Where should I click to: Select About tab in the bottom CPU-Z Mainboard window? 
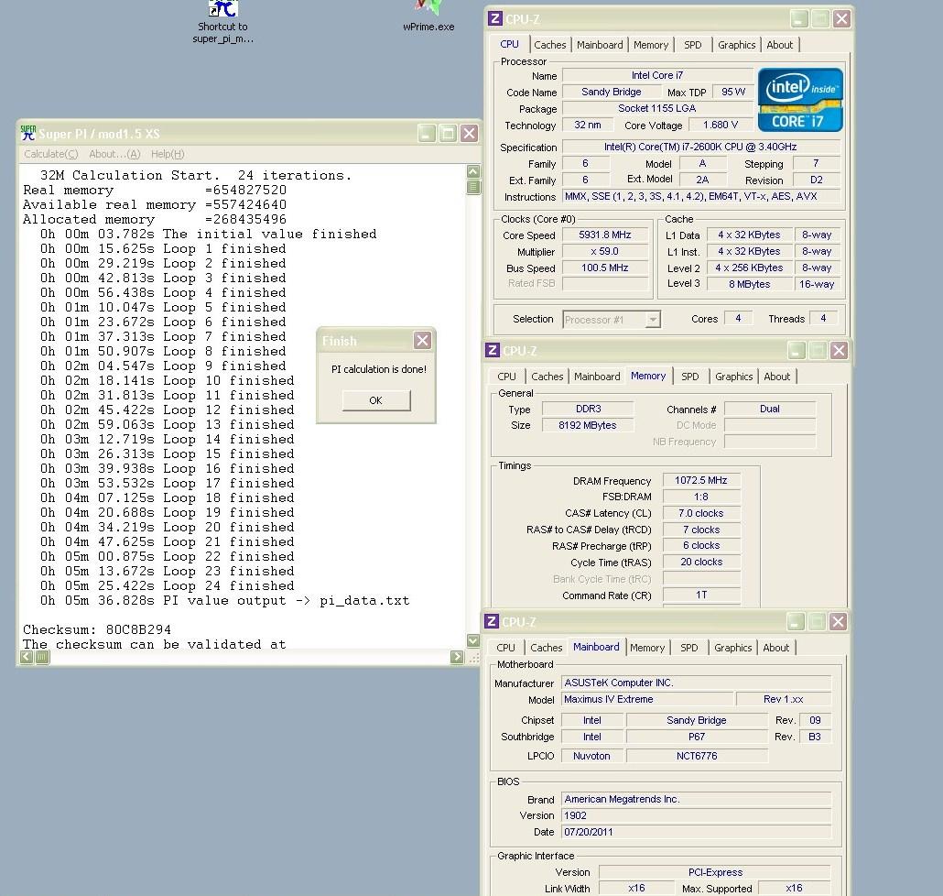pyautogui.click(x=775, y=648)
